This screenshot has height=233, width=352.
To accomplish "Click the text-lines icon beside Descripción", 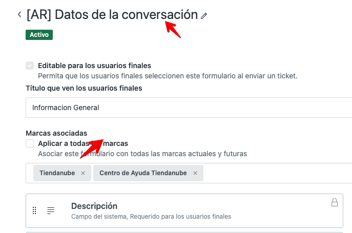I will pyautogui.click(x=51, y=210).
